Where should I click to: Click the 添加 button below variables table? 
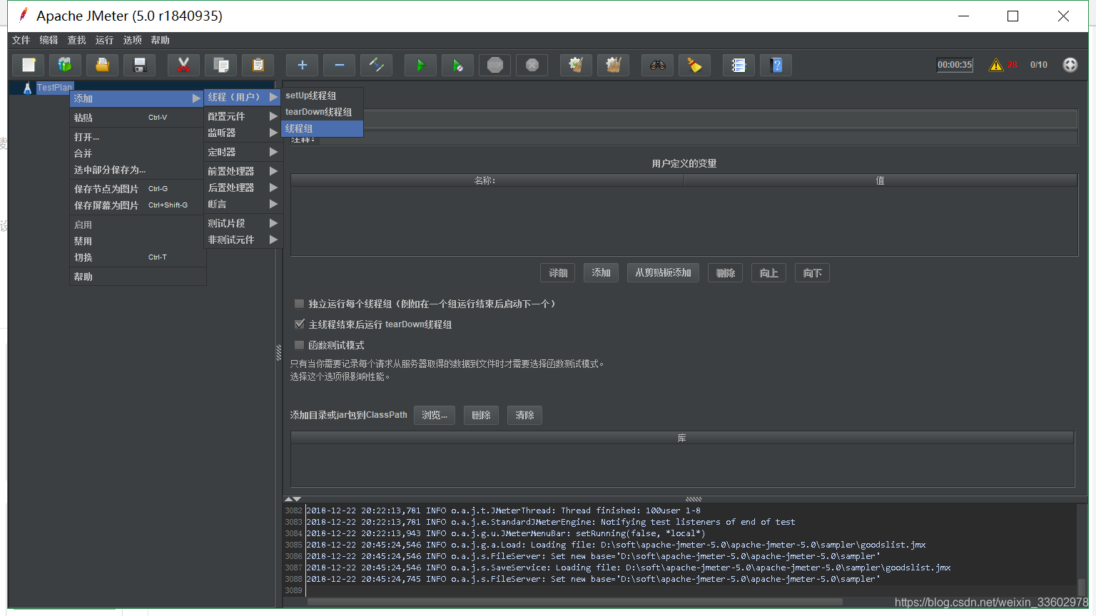coord(601,273)
